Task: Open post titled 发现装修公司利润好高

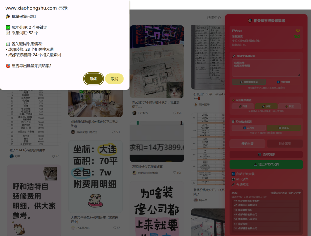Action: click(x=147, y=167)
